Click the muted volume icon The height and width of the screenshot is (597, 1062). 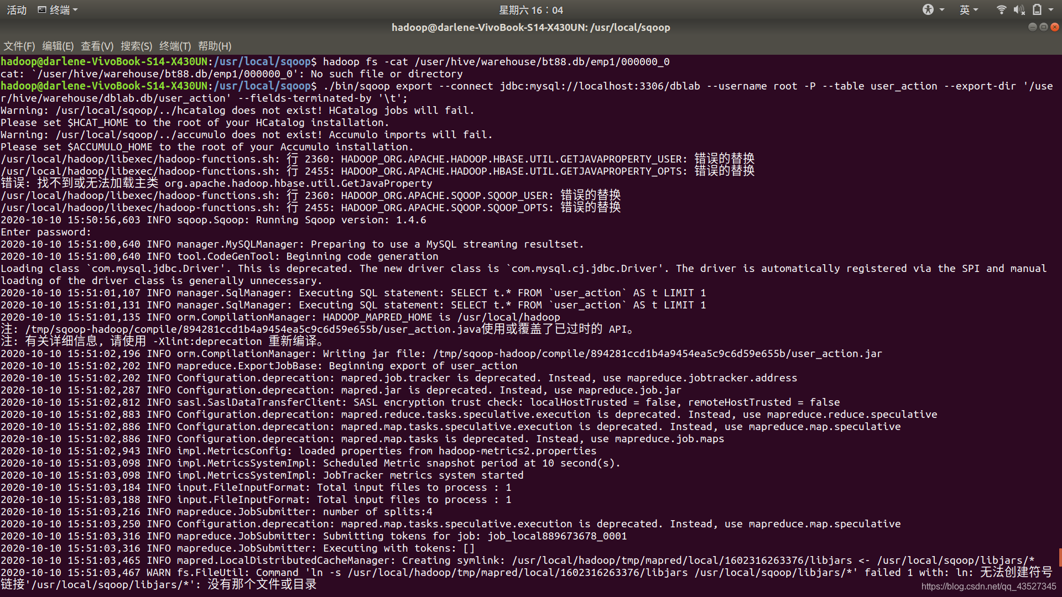[x=1019, y=9]
